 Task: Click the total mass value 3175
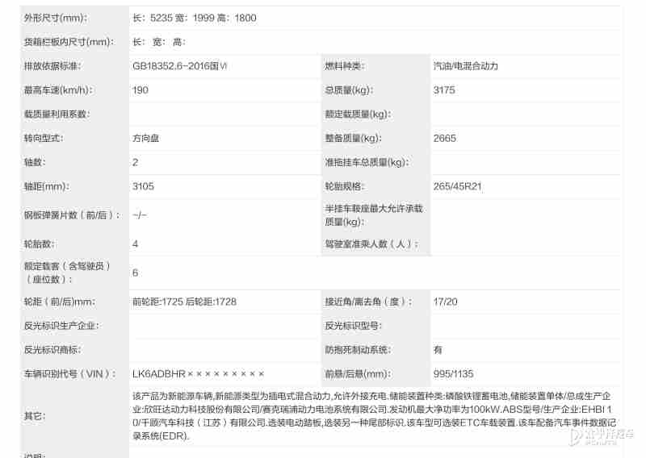tap(444, 90)
